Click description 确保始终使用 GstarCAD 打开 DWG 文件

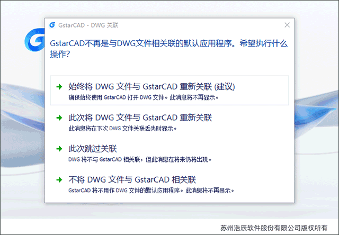tap(144, 97)
